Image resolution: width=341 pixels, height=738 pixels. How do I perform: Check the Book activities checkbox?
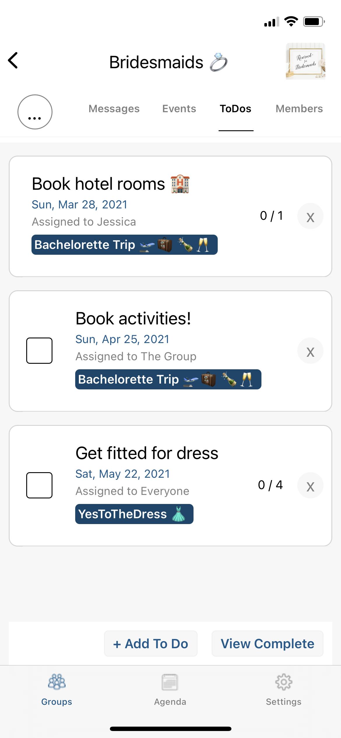(39, 351)
